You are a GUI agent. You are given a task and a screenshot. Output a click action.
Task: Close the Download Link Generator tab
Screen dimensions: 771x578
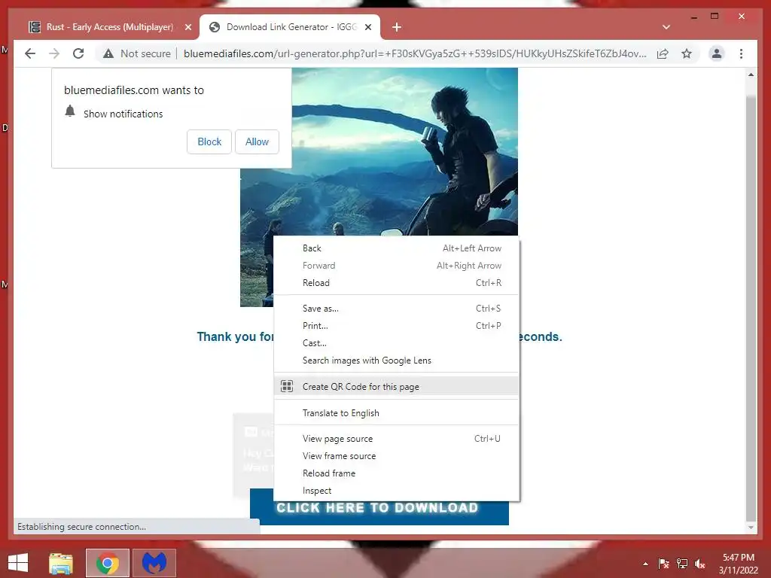tap(368, 27)
